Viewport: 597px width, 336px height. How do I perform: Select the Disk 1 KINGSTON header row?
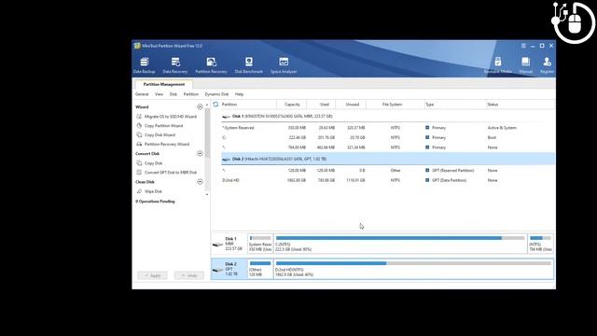[x=388, y=116]
